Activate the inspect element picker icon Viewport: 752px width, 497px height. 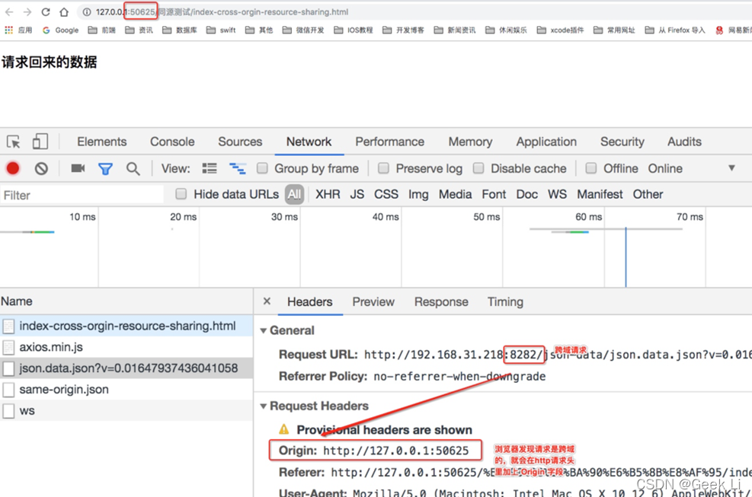[x=14, y=142]
